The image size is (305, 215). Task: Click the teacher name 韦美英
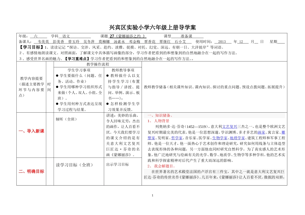pos(43,42)
